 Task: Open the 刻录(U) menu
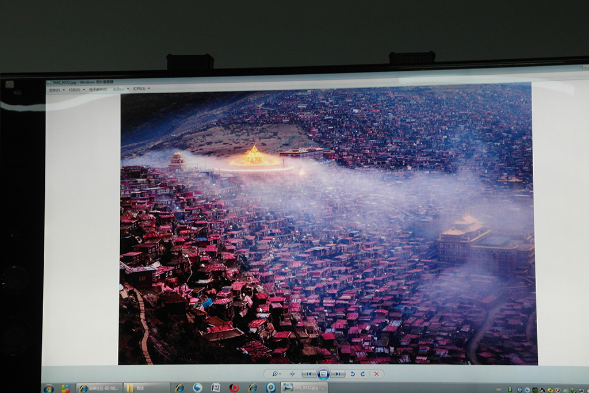click(x=121, y=89)
